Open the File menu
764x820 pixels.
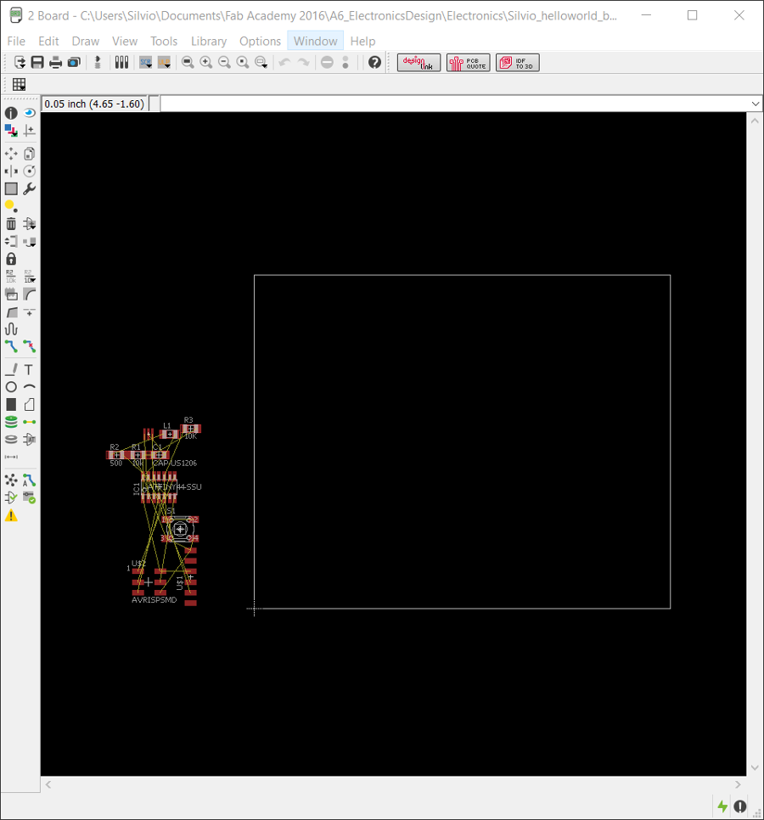pos(16,42)
